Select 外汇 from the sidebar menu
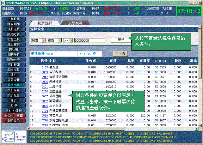Image resolution: width=203 pixels, height=145 pixels. point(14,75)
